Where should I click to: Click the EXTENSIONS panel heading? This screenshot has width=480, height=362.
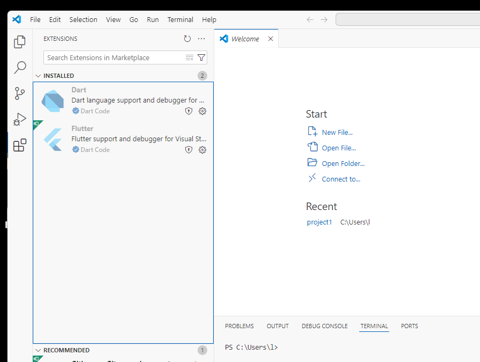click(60, 39)
